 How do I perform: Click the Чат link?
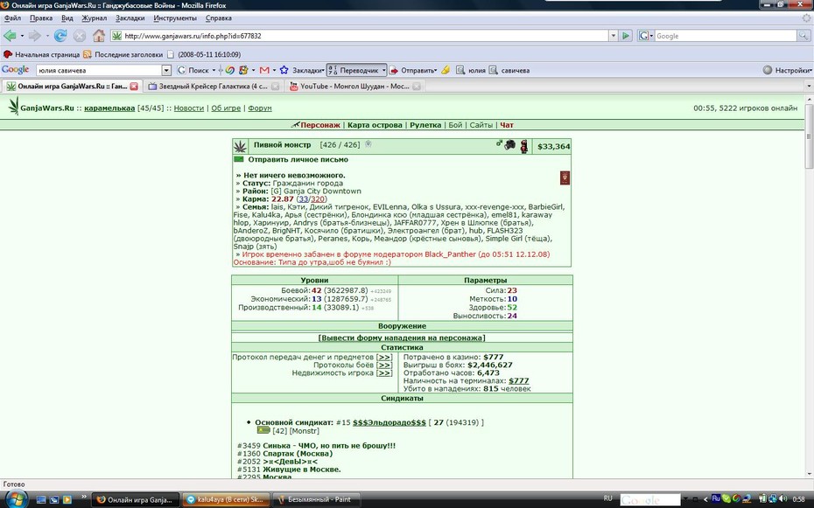[x=507, y=125]
